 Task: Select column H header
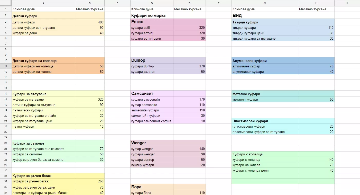point(316,3)
